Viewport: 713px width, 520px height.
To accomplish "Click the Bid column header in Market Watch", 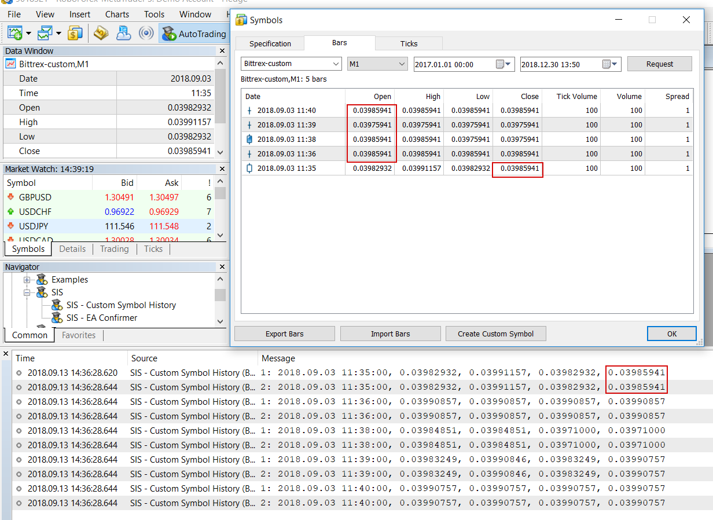I will [x=115, y=182].
